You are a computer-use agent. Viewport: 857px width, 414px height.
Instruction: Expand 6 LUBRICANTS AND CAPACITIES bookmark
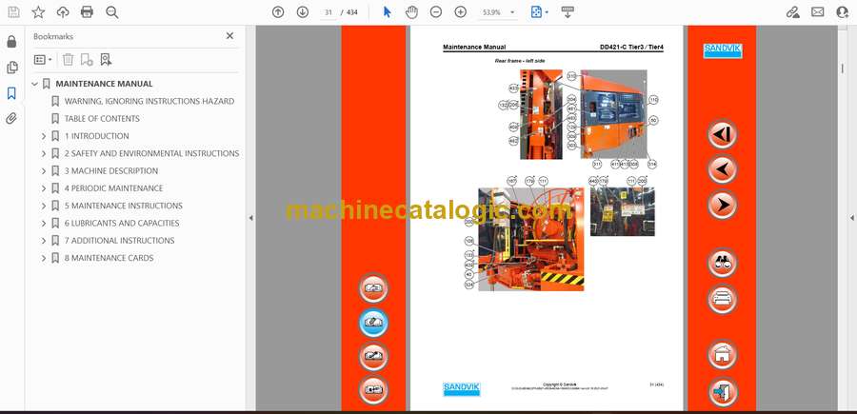tap(44, 224)
